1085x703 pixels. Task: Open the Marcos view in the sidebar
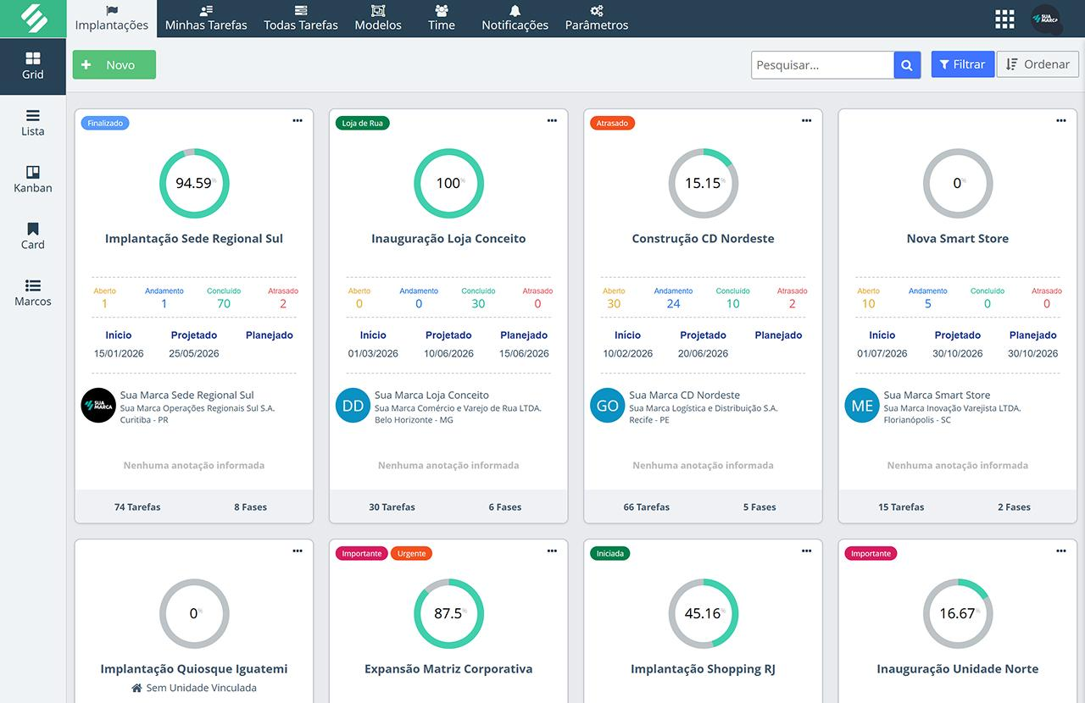click(32, 292)
